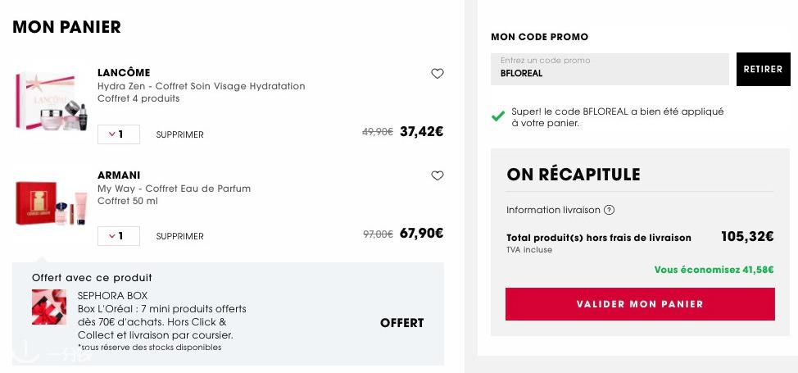Remove the Lancôme Hydra Zen item via SUPPRIMER
798x373 pixels.
(x=179, y=135)
